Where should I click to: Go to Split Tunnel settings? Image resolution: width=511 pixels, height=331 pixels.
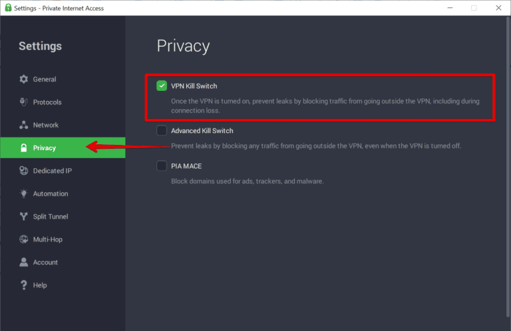point(51,217)
